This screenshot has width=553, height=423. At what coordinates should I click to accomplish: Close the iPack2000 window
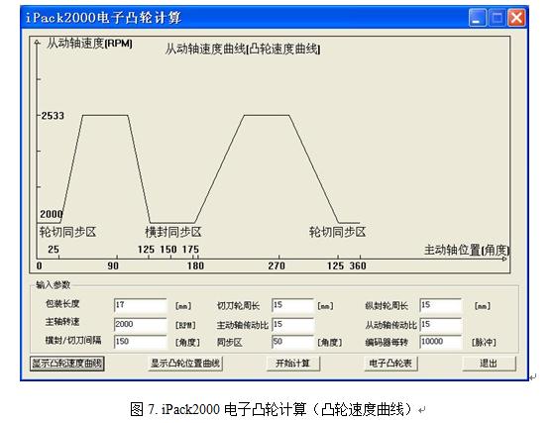(516, 18)
